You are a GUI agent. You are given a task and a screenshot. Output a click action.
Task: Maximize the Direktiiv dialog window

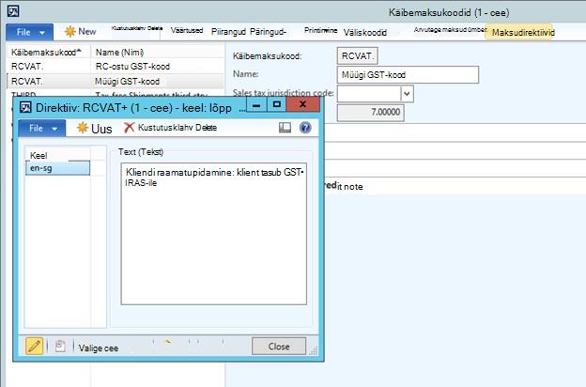point(276,104)
